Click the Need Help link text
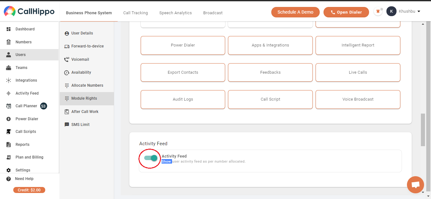The height and width of the screenshot is (199, 431). [24, 179]
